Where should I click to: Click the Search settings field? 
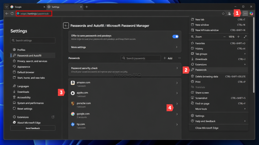point(33,41)
